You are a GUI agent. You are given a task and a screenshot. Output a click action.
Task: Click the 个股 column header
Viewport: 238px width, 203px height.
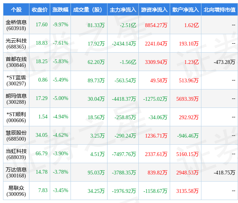tap(16, 10)
